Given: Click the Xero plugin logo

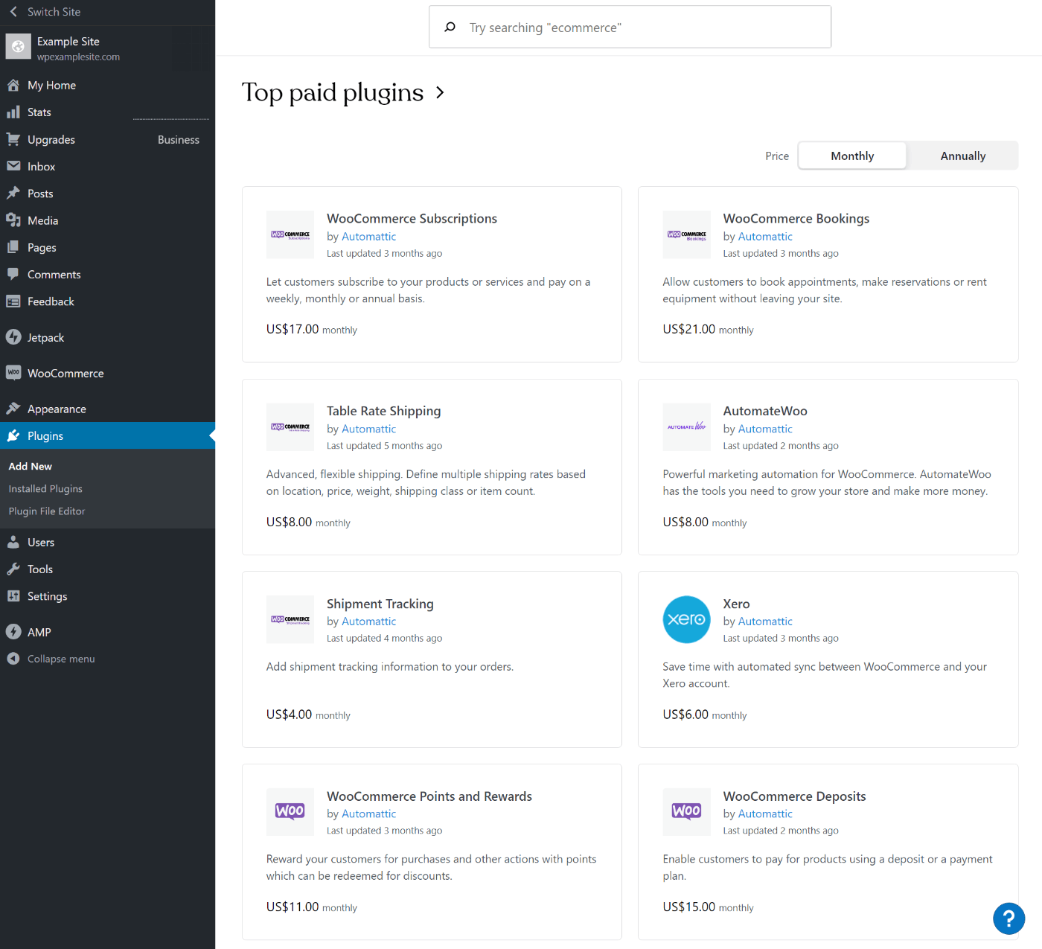Looking at the screenshot, I should coord(687,619).
